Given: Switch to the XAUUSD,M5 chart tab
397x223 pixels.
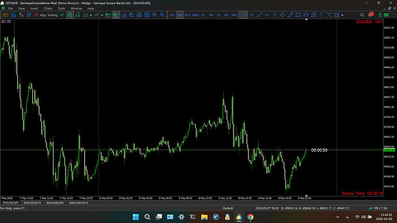Looking at the screenshot, I should [x=55, y=203].
